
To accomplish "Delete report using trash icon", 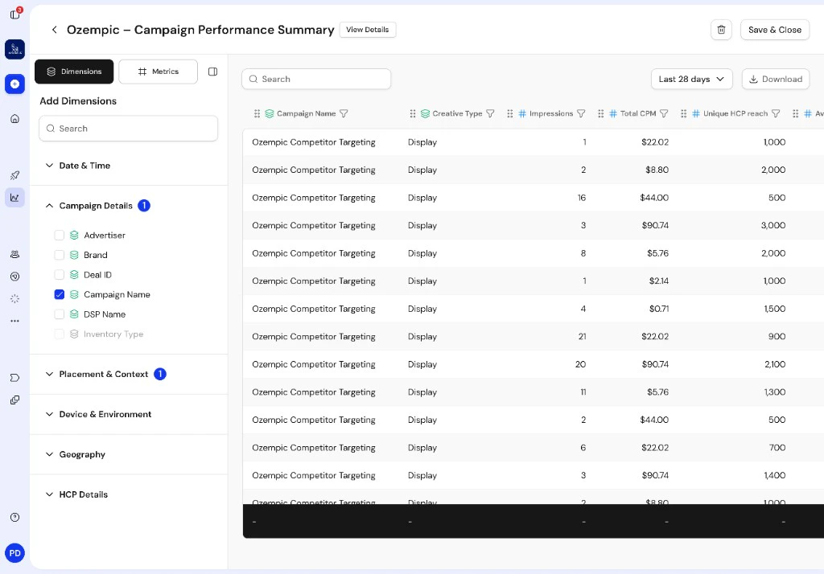I will 721,30.
